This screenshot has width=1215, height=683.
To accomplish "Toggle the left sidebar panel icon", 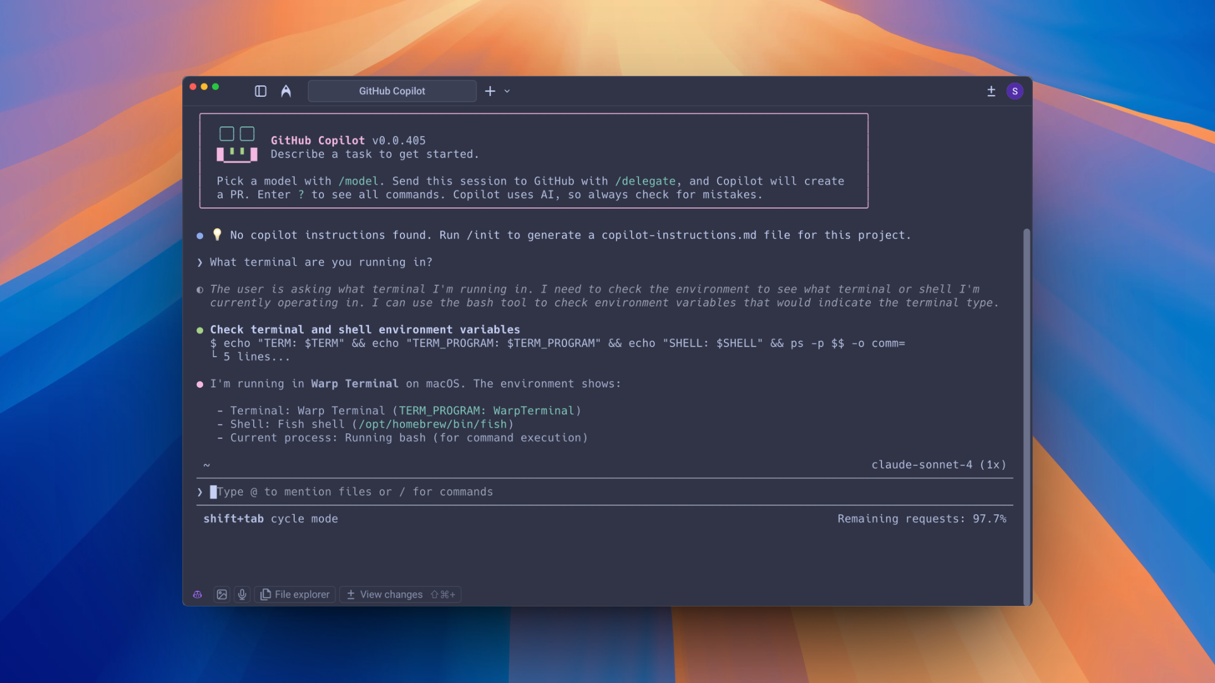I will [260, 91].
